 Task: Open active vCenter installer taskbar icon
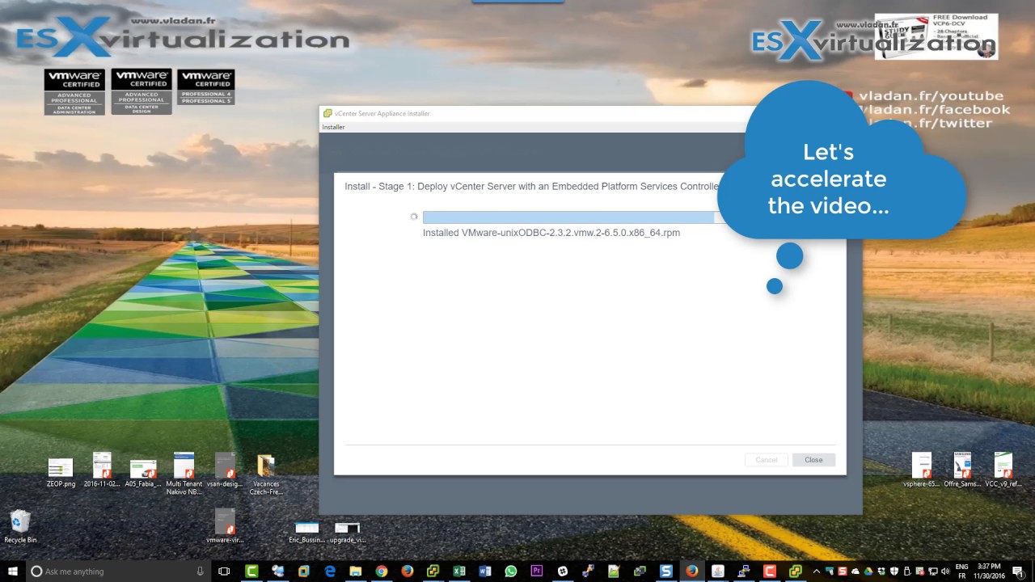[795, 571]
